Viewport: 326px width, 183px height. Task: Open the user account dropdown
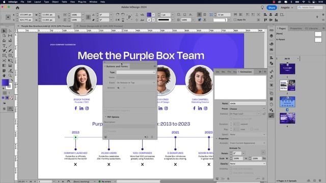point(287,8)
